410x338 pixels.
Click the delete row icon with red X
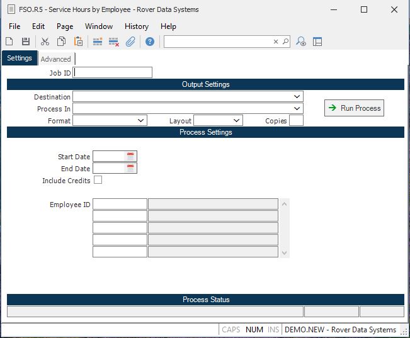point(114,42)
